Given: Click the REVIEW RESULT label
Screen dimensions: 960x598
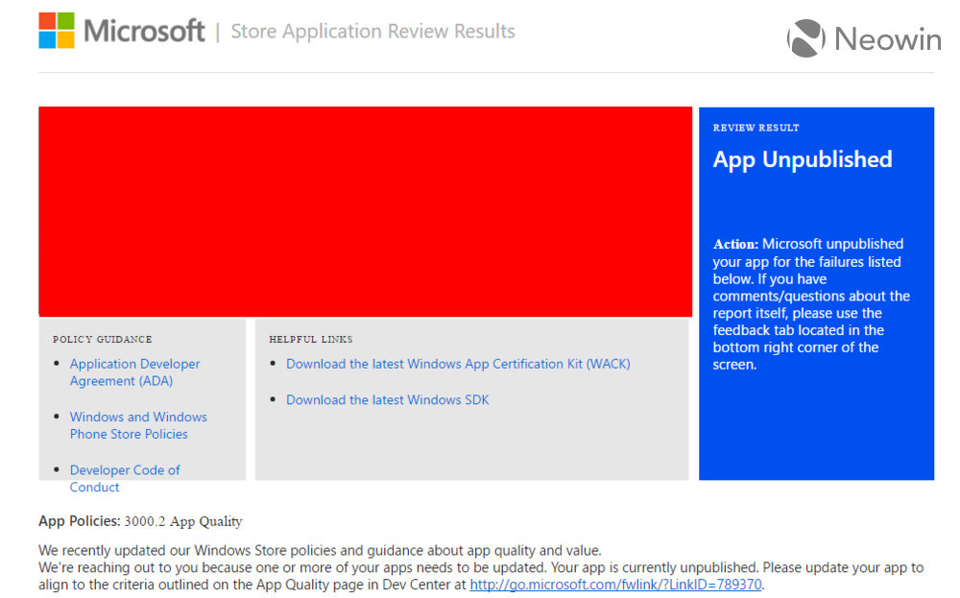Looking at the screenshot, I should pyautogui.click(x=756, y=128).
